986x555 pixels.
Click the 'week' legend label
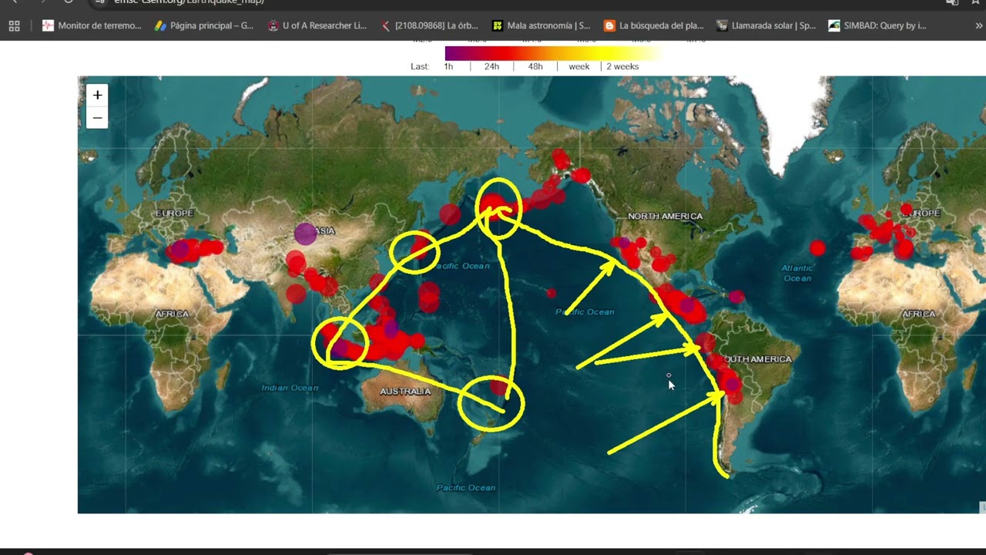click(x=579, y=66)
